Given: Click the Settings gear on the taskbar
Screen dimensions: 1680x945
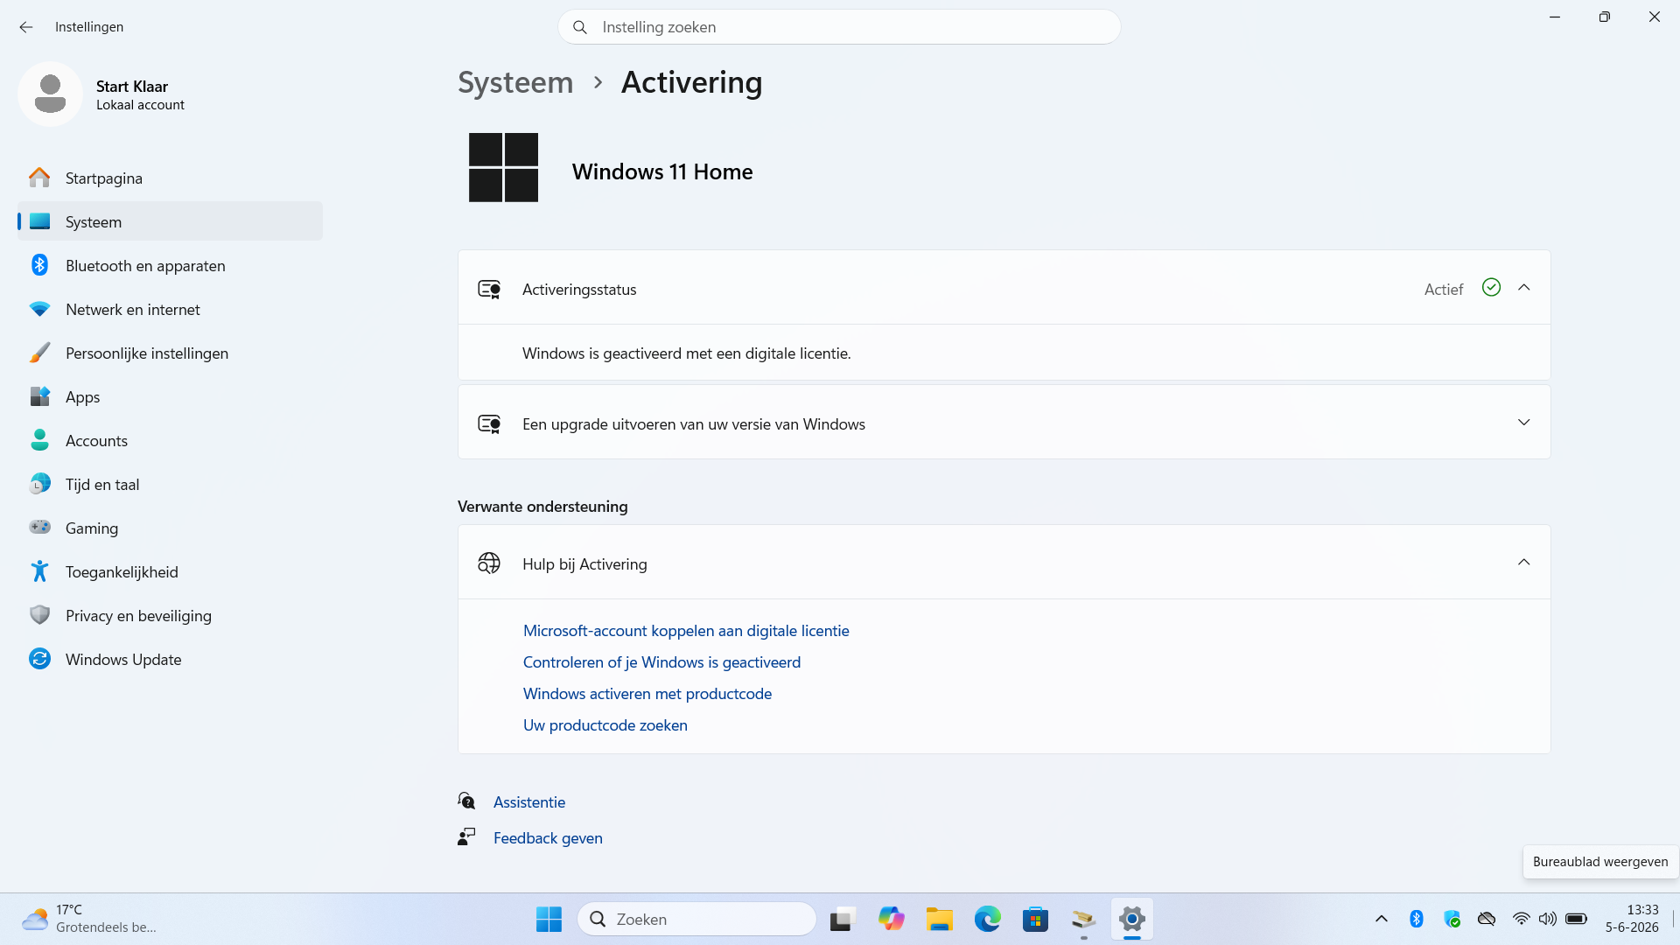Looking at the screenshot, I should coord(1132,919).
